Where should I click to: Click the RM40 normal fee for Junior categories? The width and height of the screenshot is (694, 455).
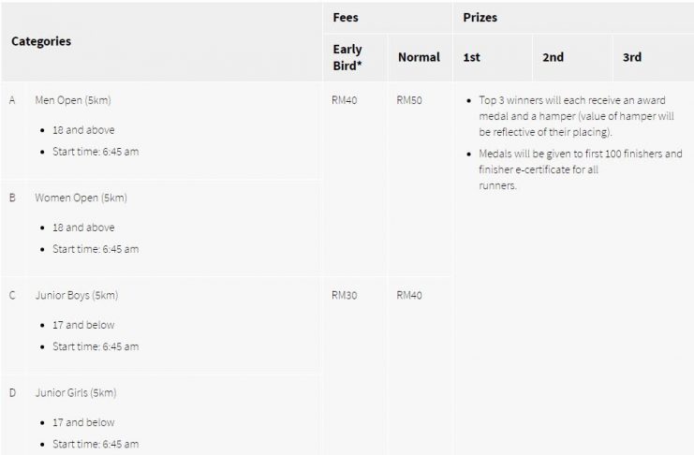tap(409, 295)
